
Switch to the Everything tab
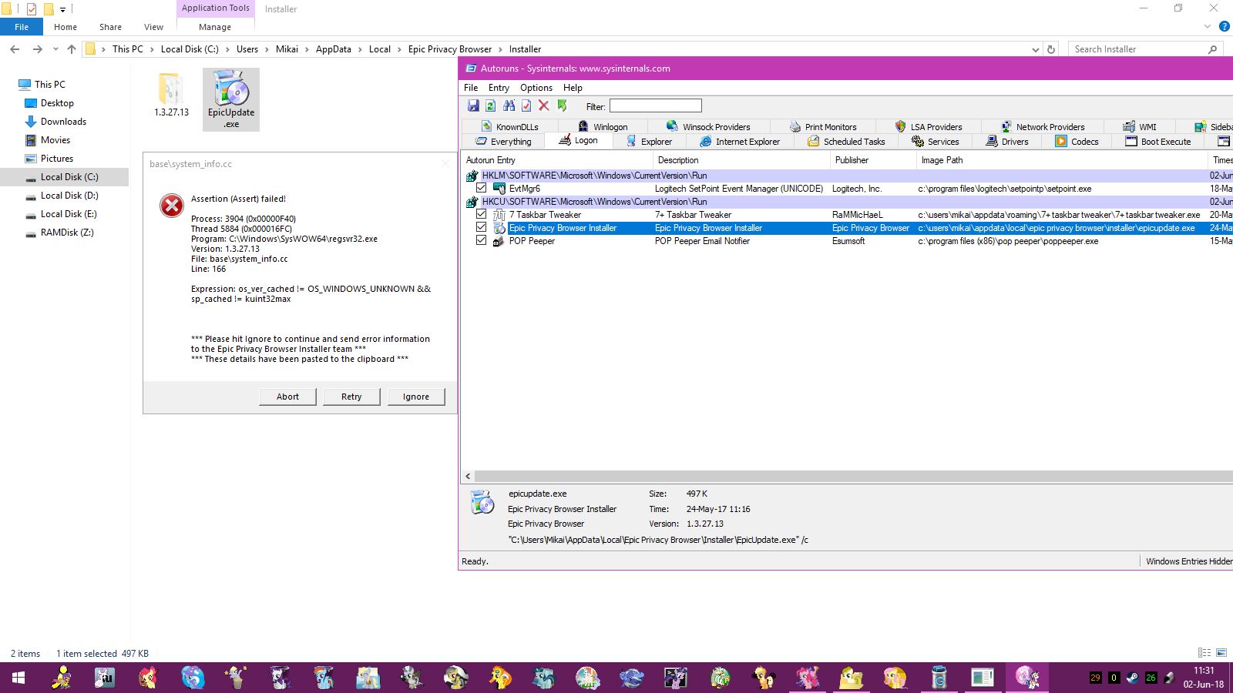click(x=503, y=142)
